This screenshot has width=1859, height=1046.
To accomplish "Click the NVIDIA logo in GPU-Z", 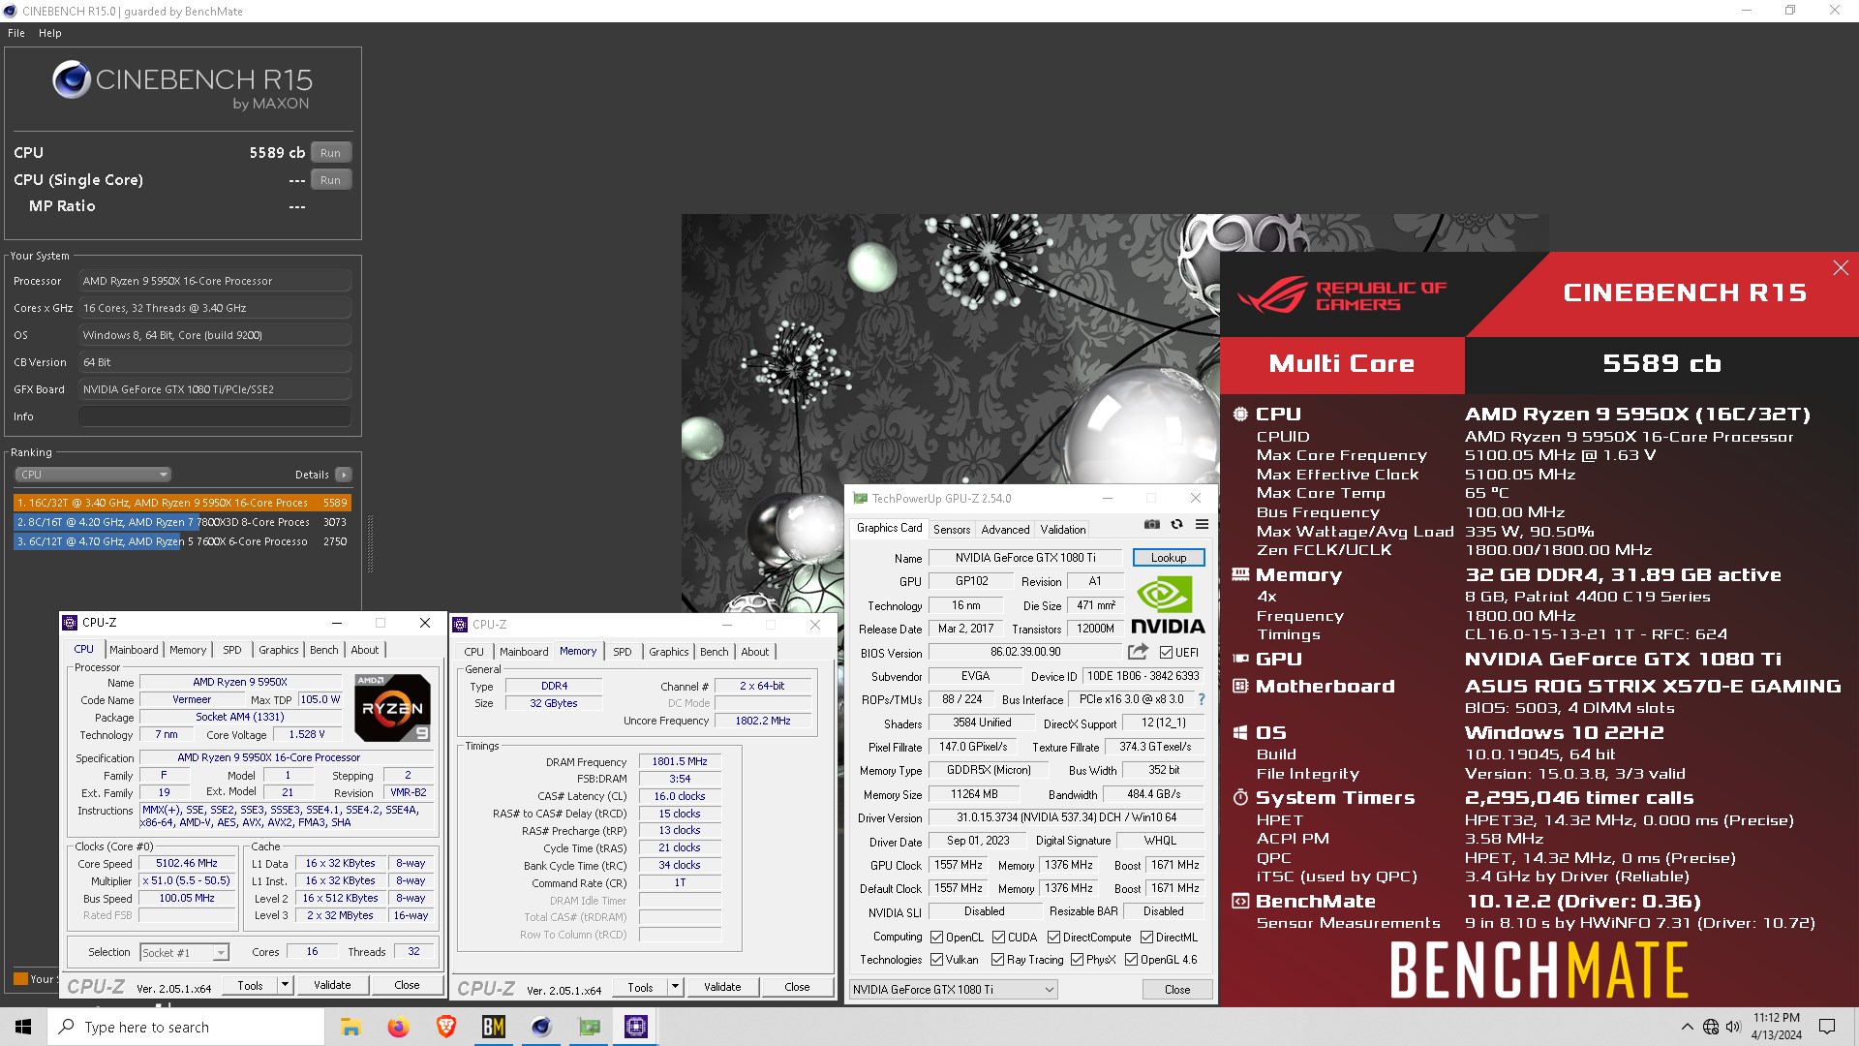I will coord(1168,605).
